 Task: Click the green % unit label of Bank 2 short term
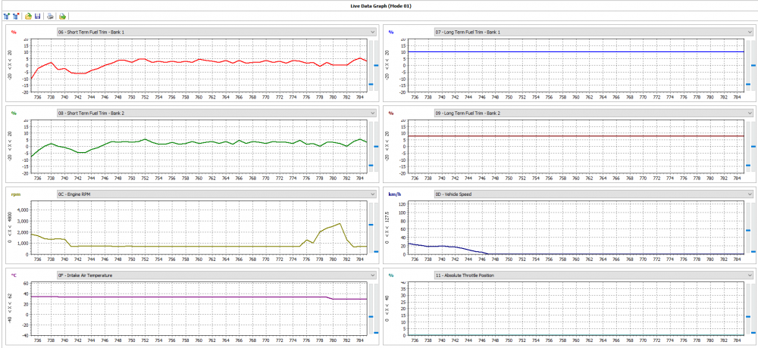pyautogui.click(x=14, y=113)
